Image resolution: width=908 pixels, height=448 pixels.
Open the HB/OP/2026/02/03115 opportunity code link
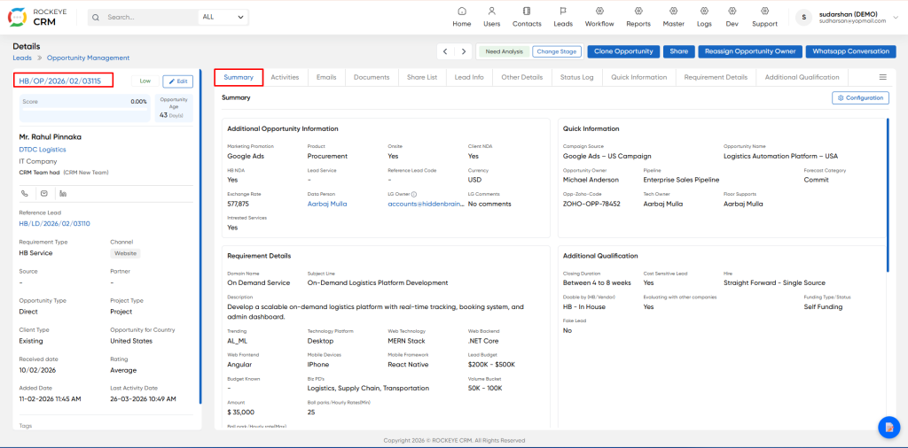click(x=60, y=81)
